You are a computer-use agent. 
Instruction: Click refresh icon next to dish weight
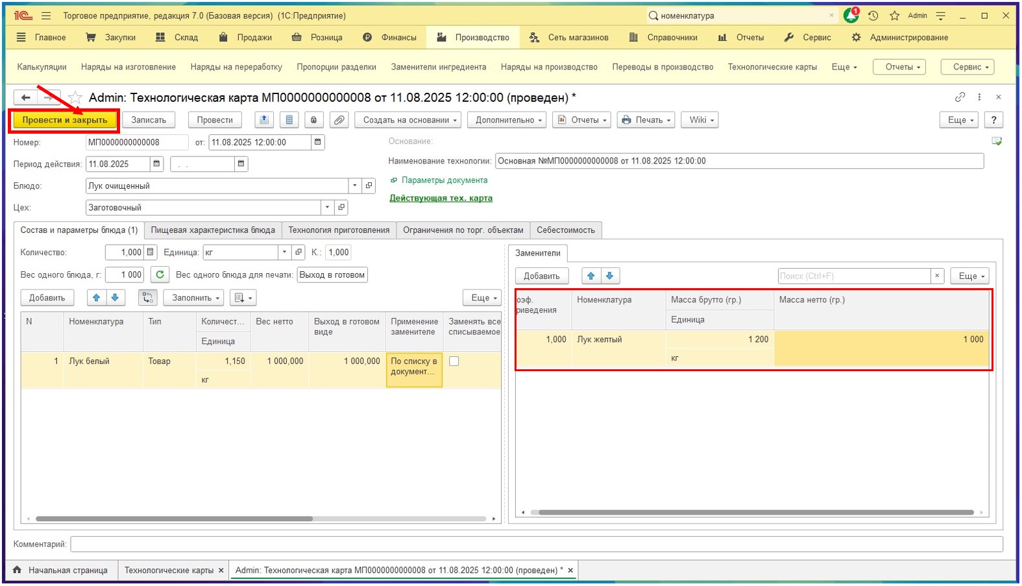click(160, 275)
